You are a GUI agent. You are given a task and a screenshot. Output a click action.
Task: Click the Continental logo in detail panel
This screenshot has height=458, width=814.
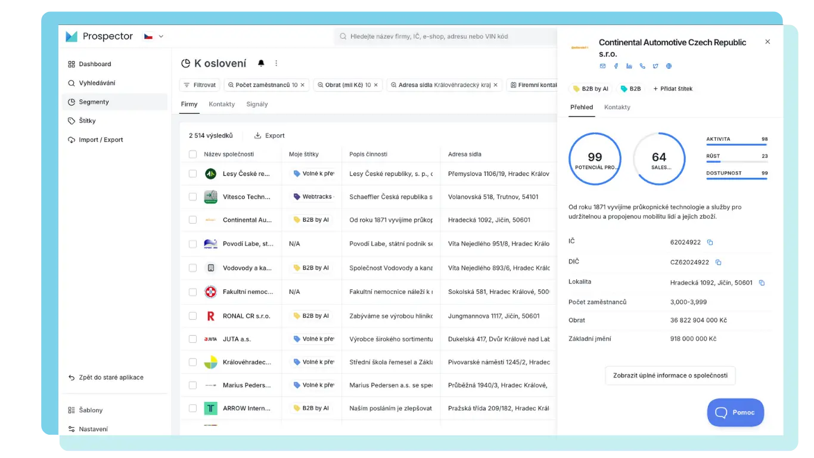click(x=580, y=47)
